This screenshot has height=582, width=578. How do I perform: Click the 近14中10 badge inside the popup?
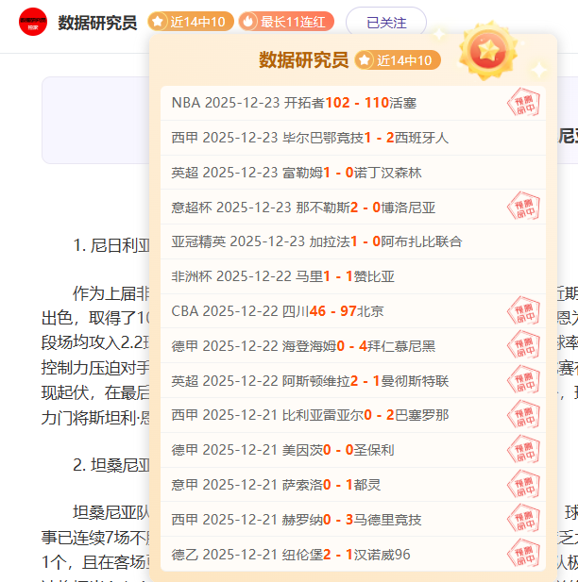click(398, 60)
